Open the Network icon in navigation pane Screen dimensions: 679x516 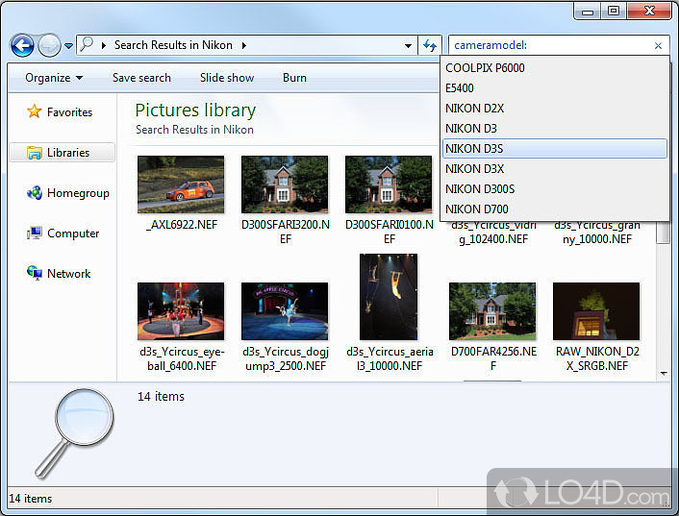coord(35,274)
